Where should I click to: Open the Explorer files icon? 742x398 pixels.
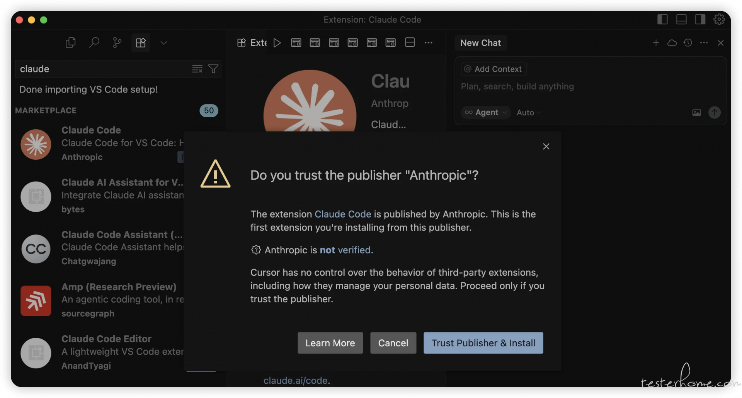click(70, 42)
